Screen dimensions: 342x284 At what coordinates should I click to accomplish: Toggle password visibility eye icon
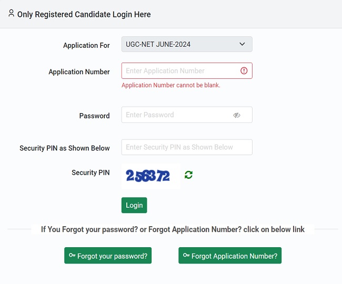coord(237,115)
